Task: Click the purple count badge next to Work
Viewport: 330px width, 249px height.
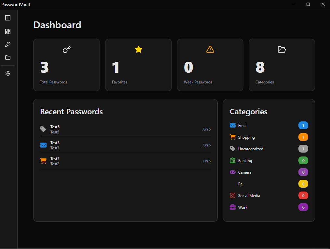Action: click(x=303, y=207)
